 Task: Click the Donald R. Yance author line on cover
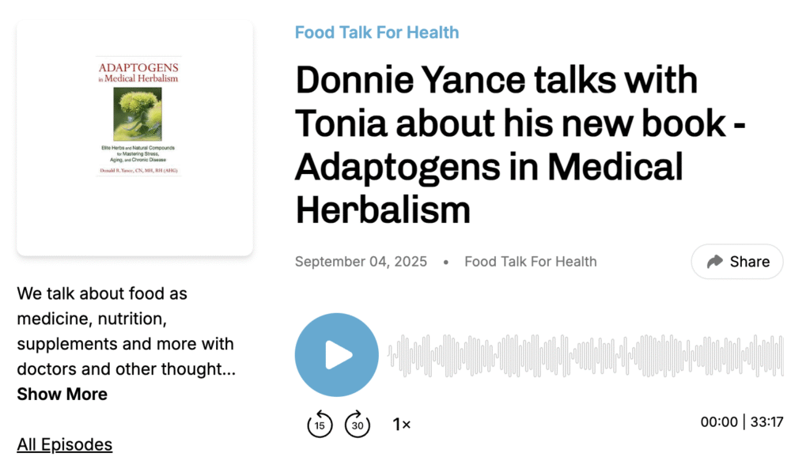click(138, 170)
